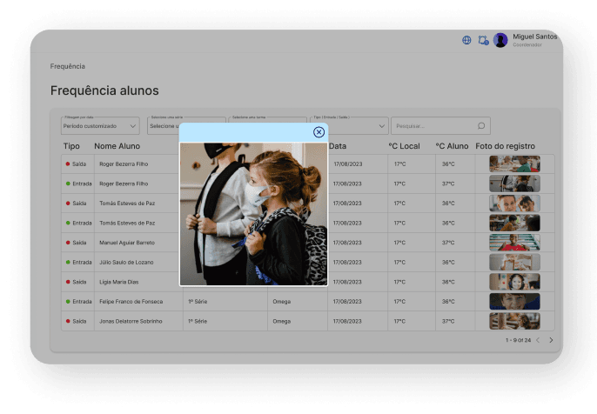This screenshot has width=597, height=414.
Task: Click 1ª Série in Jonas Delatorre row
Action: [198, 321]
